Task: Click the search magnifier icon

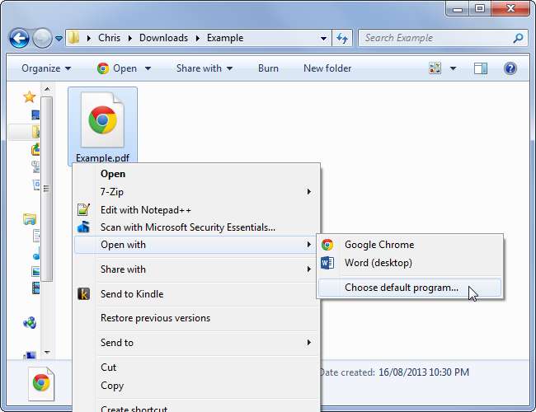Action: click(x=518, y=38)
